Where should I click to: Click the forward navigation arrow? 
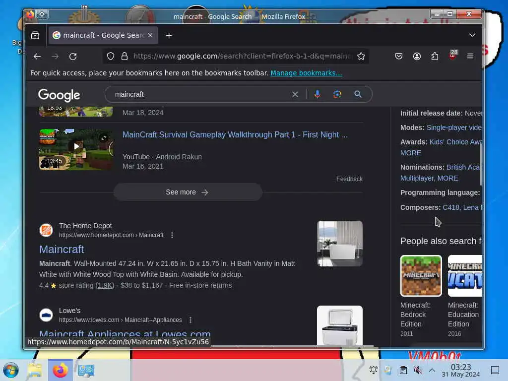point(55,57)
